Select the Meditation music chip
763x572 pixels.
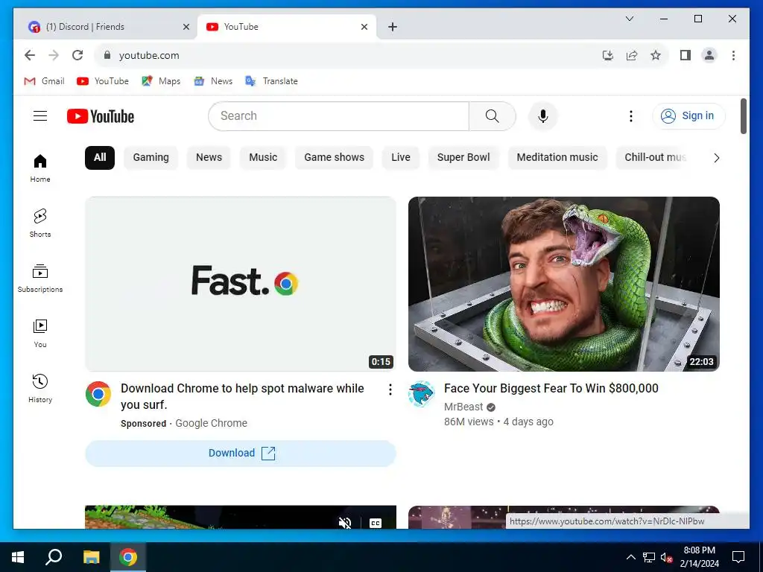click(x=557, y=158)
